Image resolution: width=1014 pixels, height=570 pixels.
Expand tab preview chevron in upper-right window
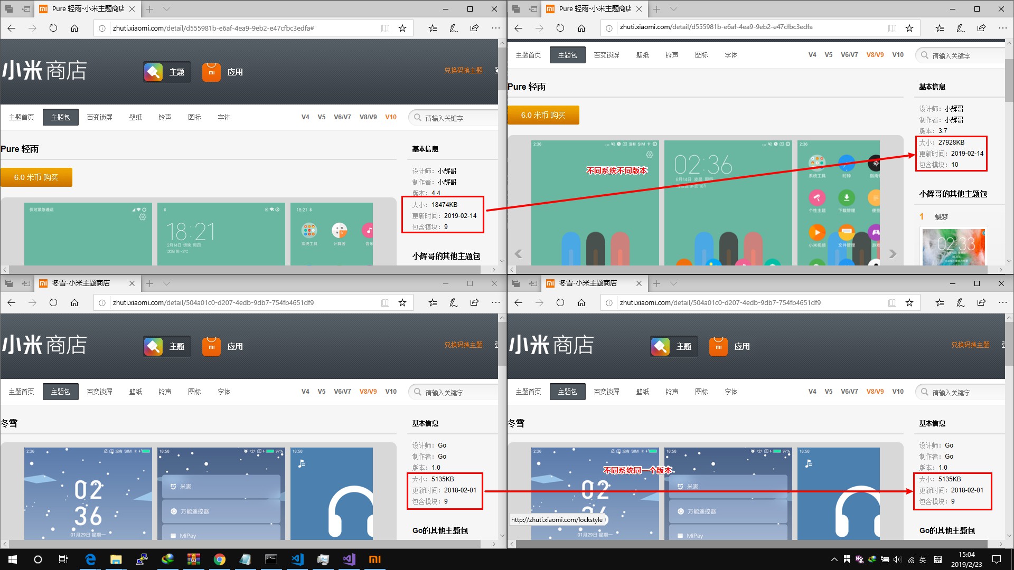(673, 9)
